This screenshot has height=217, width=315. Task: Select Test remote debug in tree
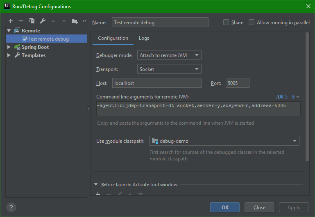point(48,39)
